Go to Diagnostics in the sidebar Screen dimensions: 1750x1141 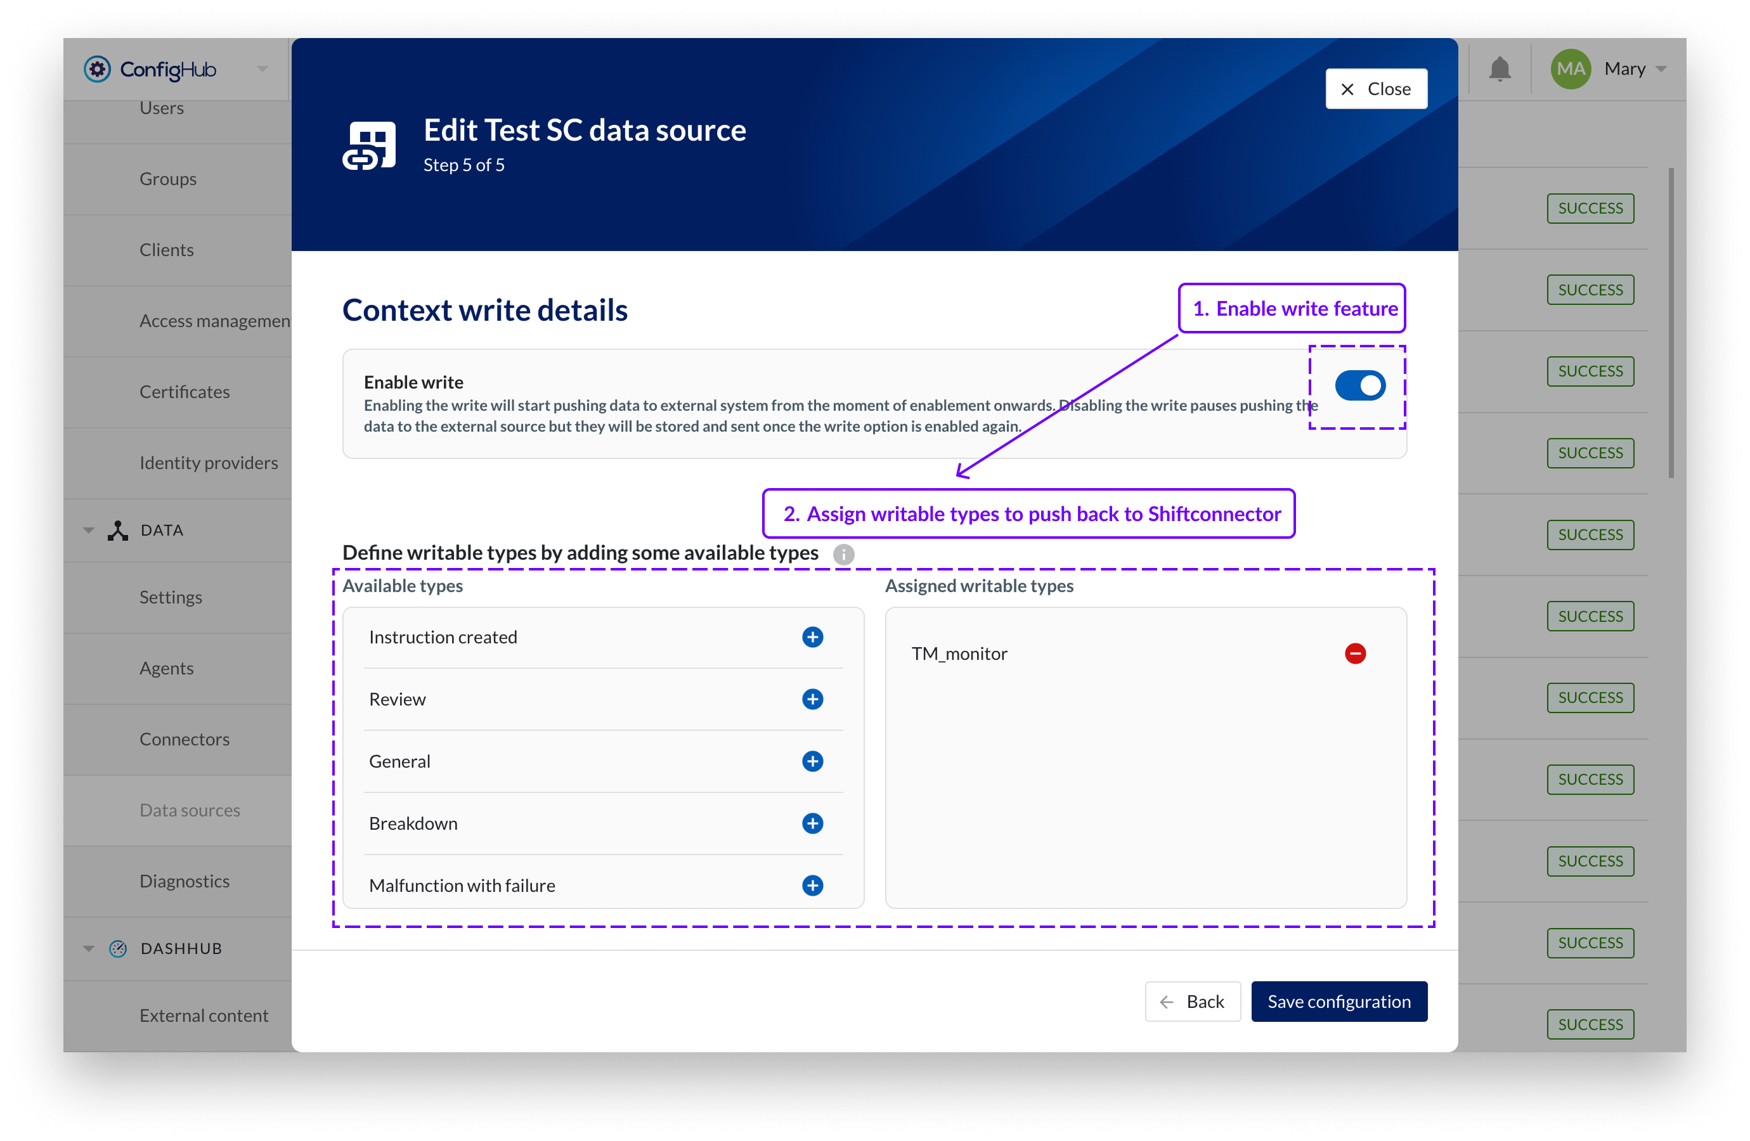[185, 880]
